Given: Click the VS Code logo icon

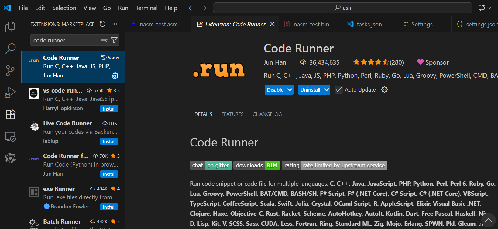Looking at the screenshot, I should click(7, 8).
